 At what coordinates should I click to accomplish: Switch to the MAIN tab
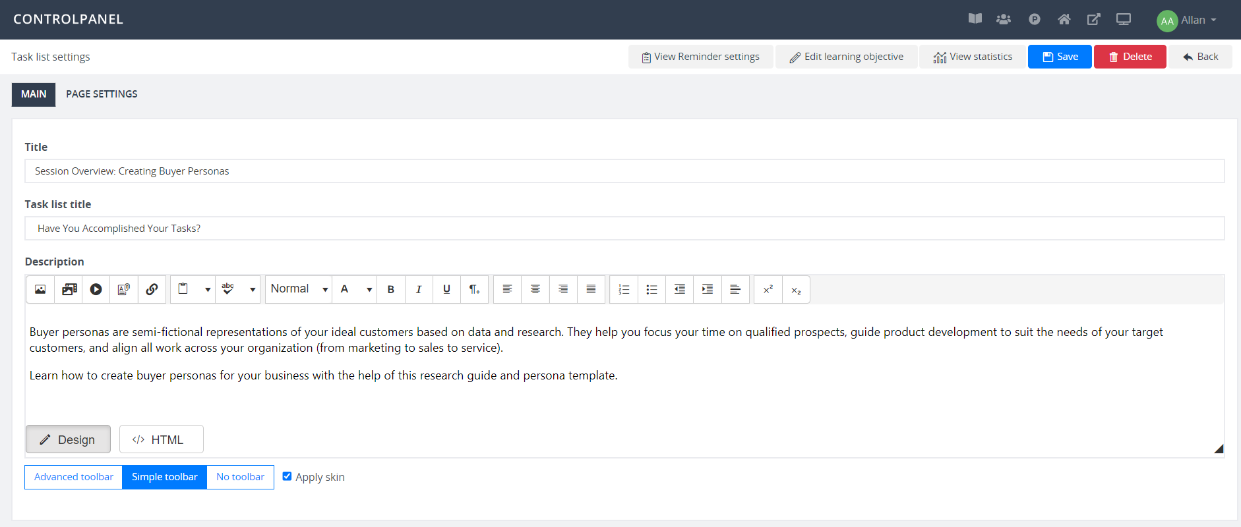[x=34, y=94]
